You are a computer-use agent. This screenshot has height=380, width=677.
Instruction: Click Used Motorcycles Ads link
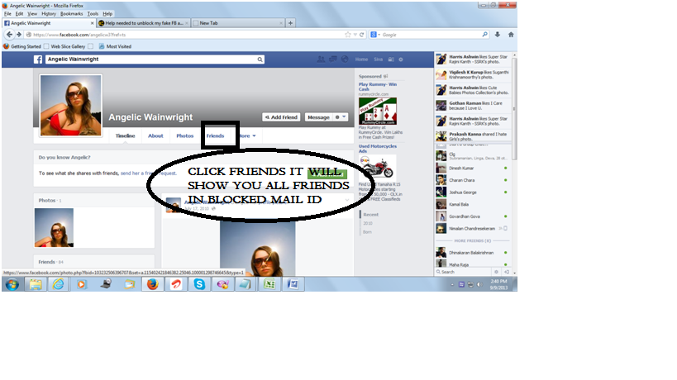point(378,149)
